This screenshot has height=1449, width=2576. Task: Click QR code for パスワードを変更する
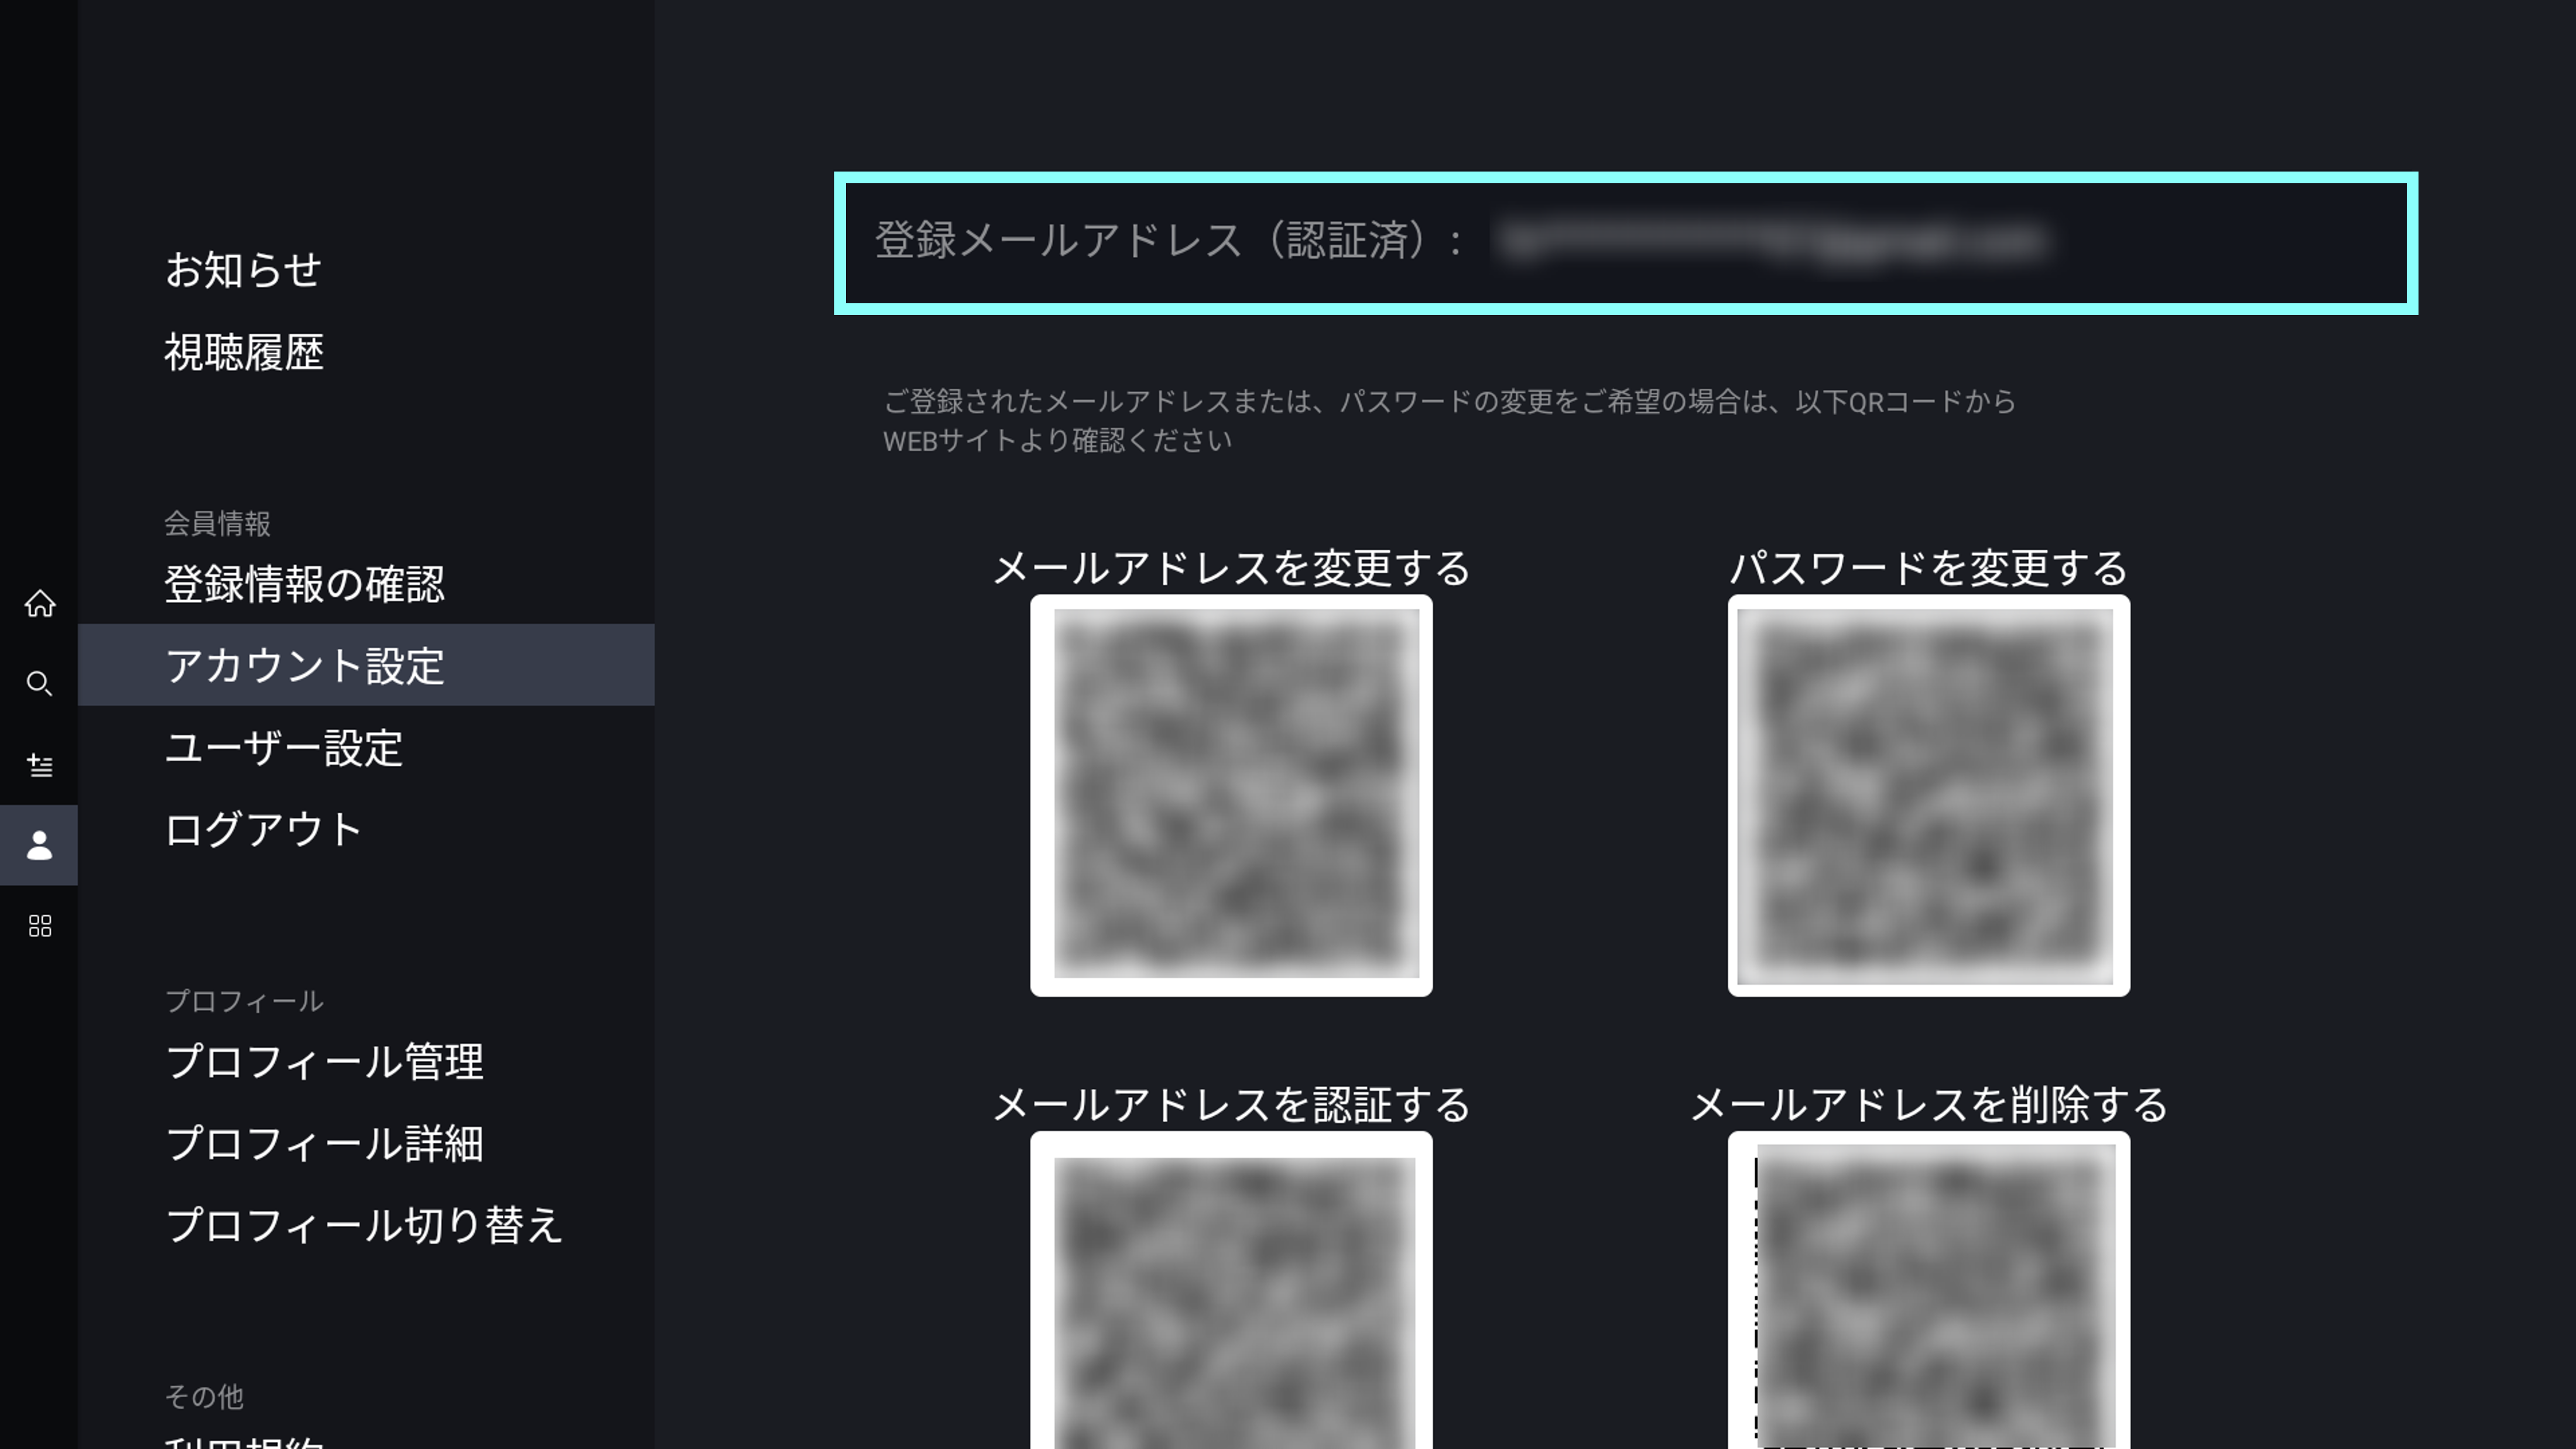tap(1928, 795)
